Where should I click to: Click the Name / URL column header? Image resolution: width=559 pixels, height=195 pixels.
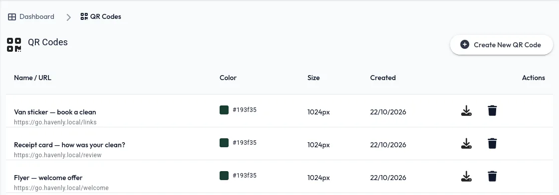pyautogui.click(x=32, y=78)
